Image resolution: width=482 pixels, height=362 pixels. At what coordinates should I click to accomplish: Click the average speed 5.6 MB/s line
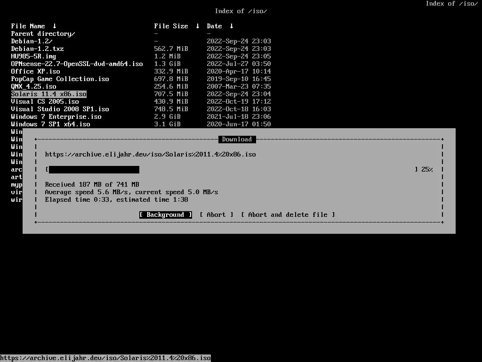[132, 192]
